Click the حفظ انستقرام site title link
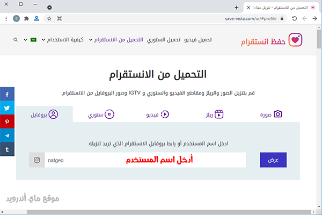322x215 pixels. 263,41
